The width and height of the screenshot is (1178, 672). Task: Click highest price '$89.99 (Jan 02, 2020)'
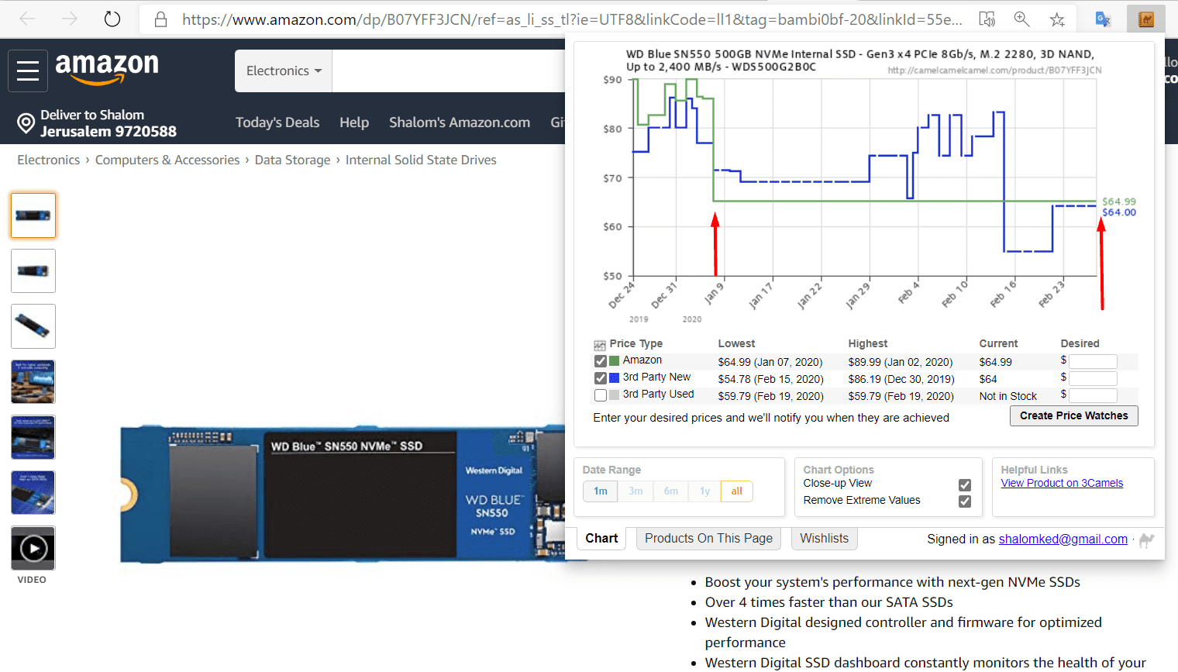point(901,362)
